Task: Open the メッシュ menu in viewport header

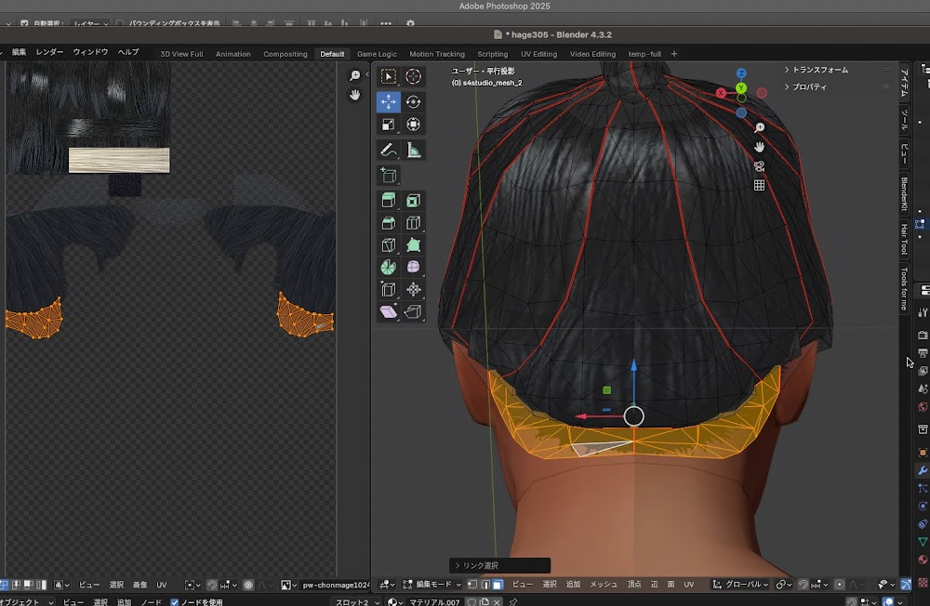Action: pyautogui.click(x=604, y=585)
